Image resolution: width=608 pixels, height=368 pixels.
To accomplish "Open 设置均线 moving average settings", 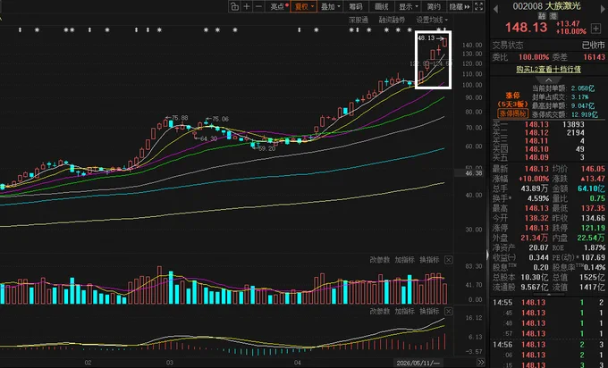I will [432, 20].
